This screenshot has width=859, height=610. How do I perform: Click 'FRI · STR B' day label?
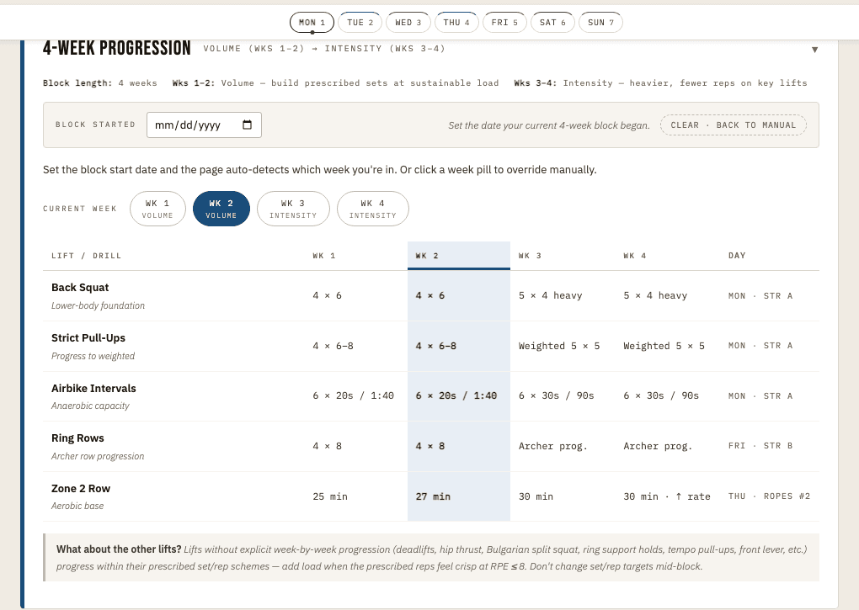tap(760, 446)
